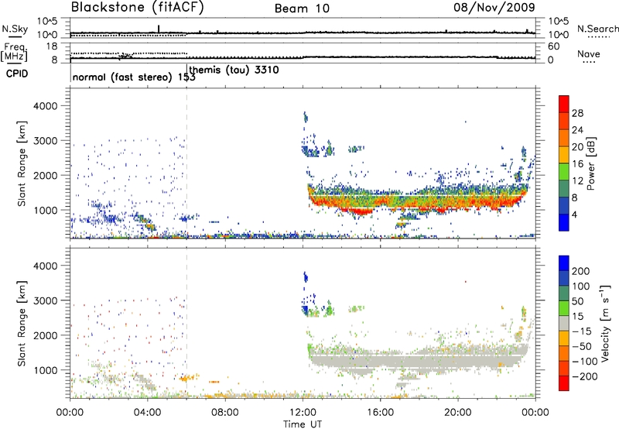The width and height of the screenshot is (619, 429).
Task: Click the 'normal (fast stereo) 153' mode label
Action: (134, 77)
